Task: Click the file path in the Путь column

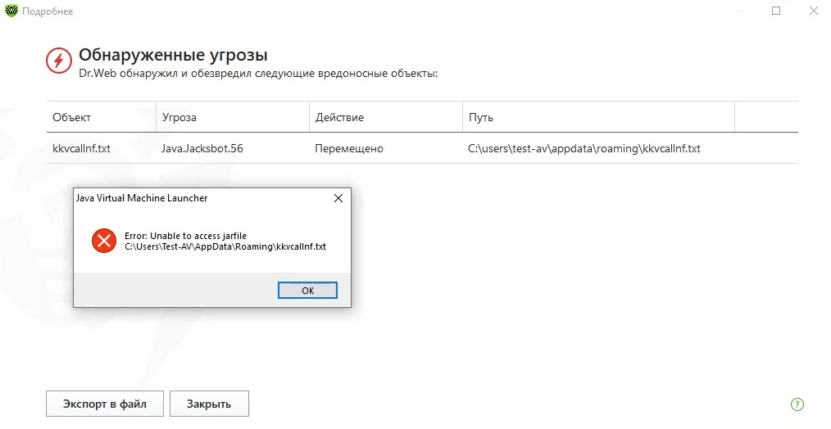Action: click(584, 149)
